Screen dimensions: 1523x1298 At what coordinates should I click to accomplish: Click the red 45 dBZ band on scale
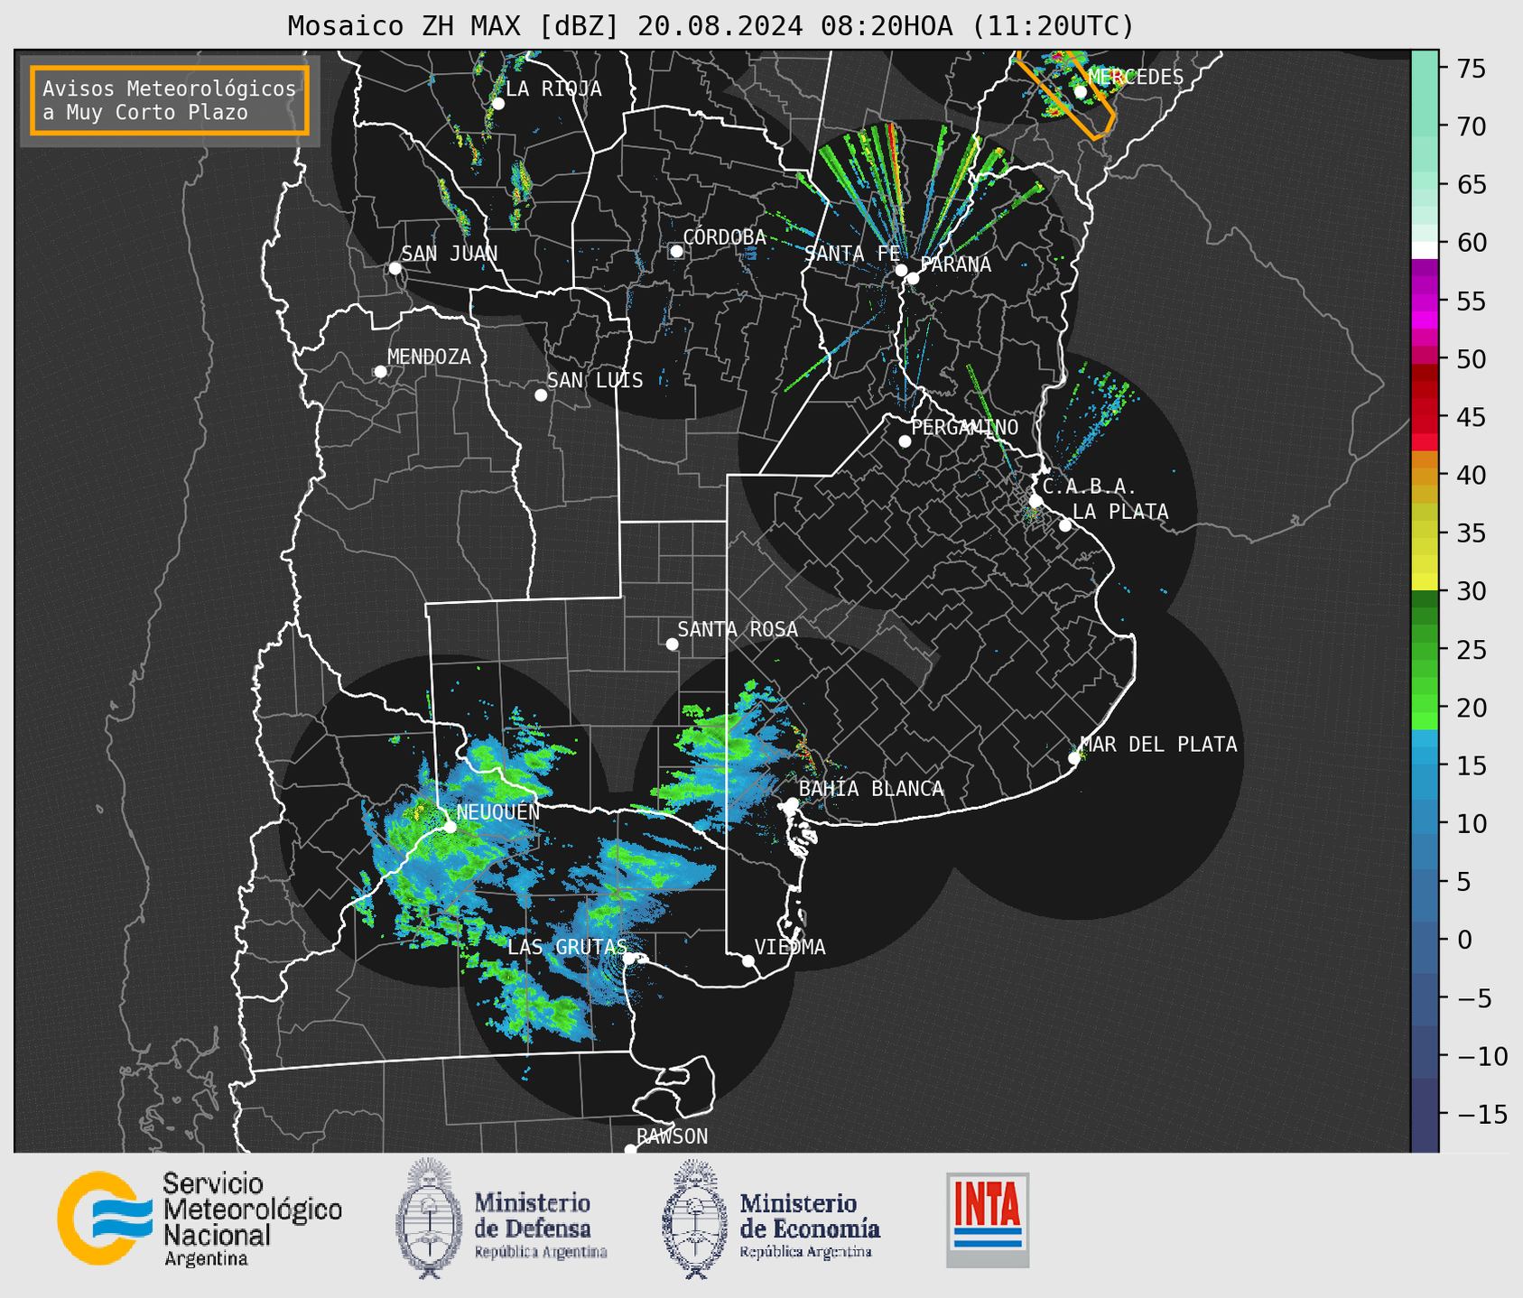point(1425,417)
